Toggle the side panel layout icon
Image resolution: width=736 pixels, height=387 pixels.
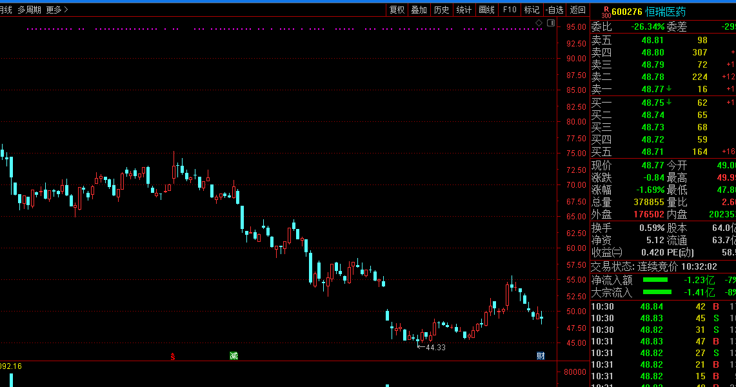click(x=551, y=23)
